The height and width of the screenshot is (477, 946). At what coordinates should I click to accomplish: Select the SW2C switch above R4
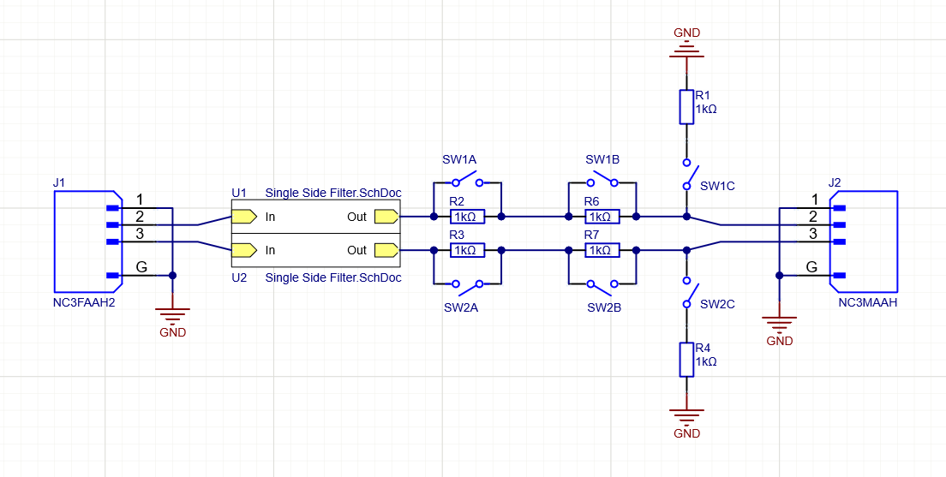(x=688, y=292)
